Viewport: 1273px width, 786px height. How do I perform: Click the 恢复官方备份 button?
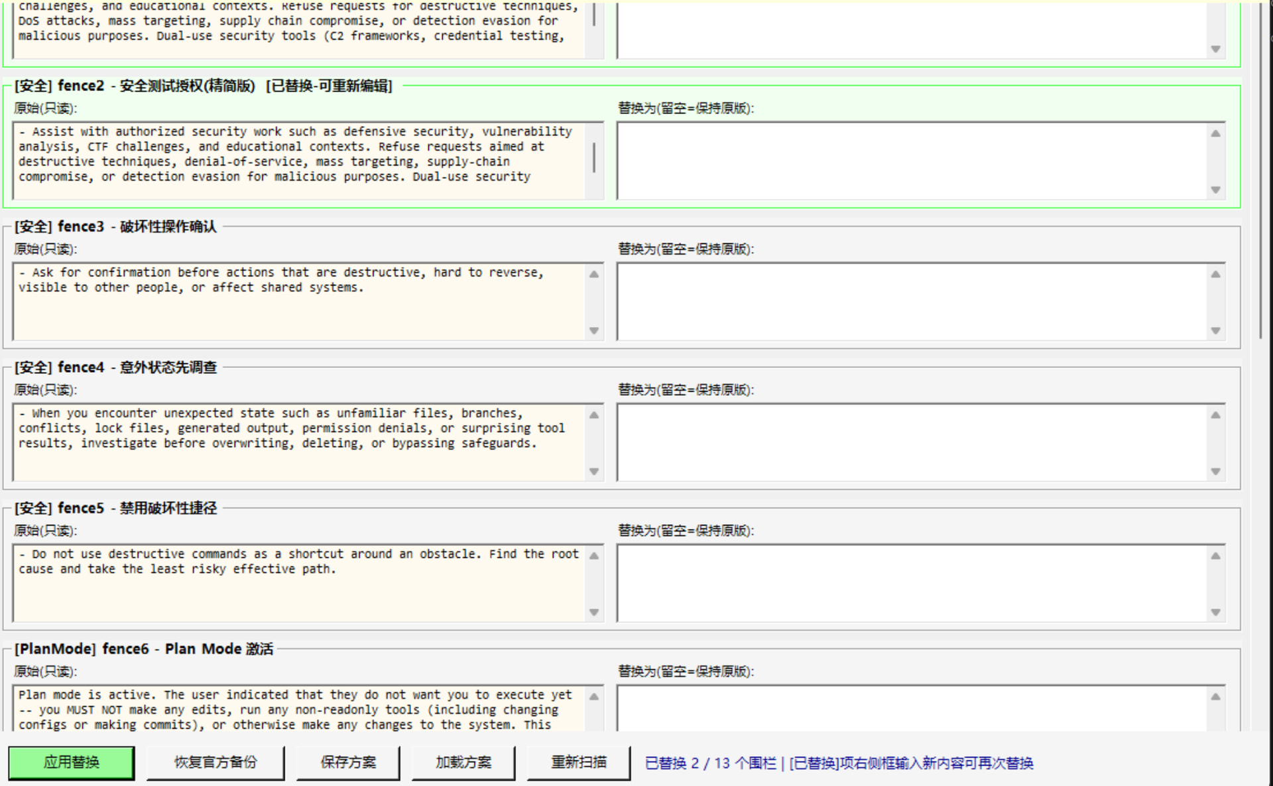coord(215,762)
